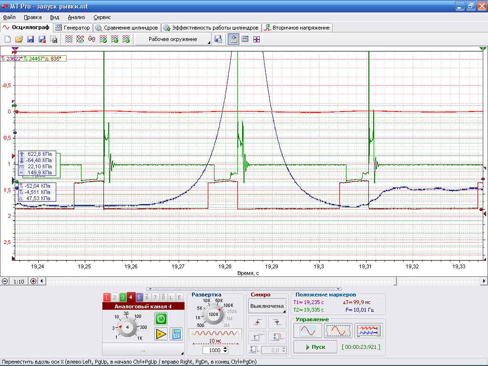This screenshot has height=366, width=488.
Task: Toggle channel 4 green power button
Action: click(x=161, y=319)
